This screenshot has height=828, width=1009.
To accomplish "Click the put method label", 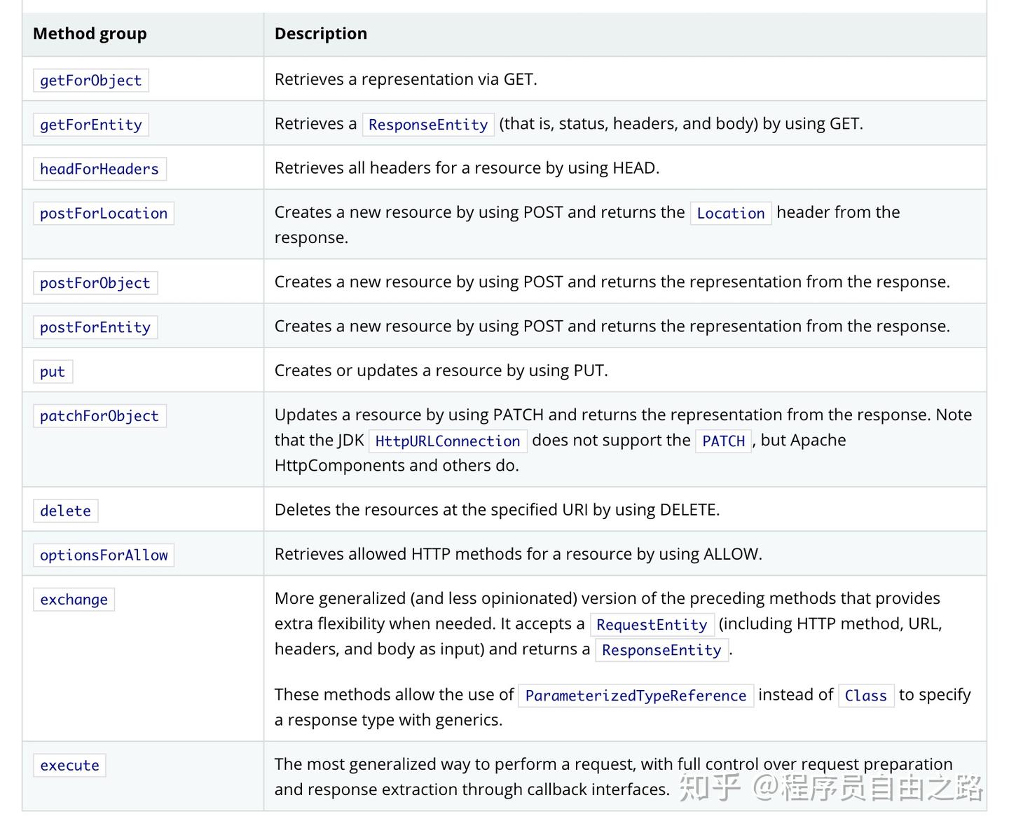I will tap(53, 372).
